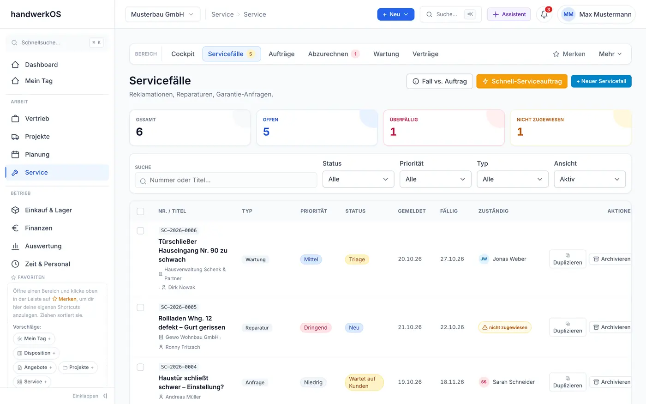Check the box for case SC-2026-0006
This screenshot has height=404, width=646.
[140, 231]
